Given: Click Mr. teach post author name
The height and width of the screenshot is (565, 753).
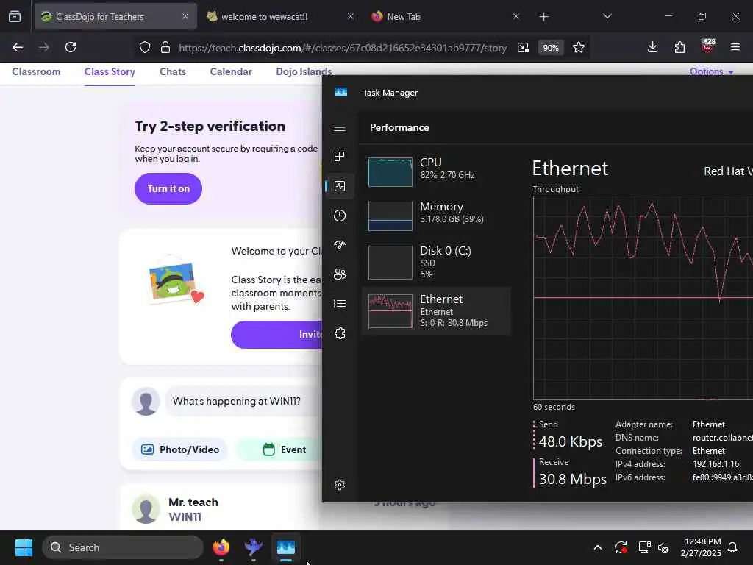Looking at the screenshot, I should tap(193, 502).
